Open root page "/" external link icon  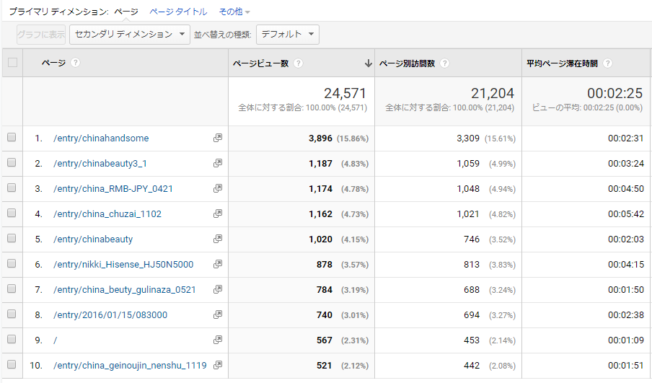218,340
